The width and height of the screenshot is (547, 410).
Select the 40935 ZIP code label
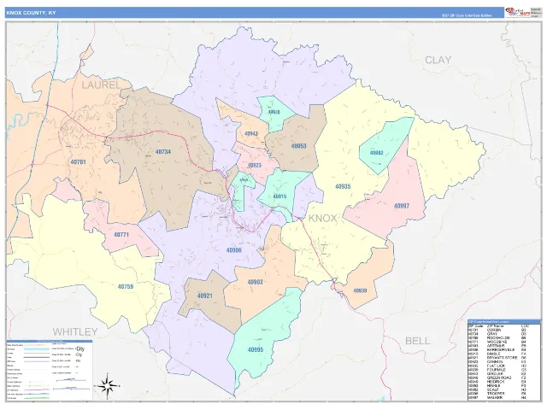343,186
